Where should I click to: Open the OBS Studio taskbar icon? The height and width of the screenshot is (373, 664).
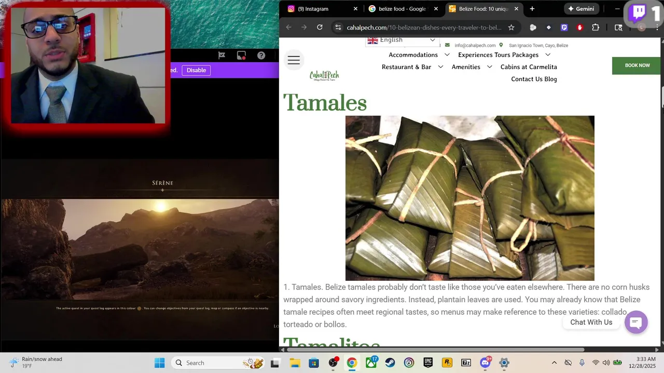(333, 363)
